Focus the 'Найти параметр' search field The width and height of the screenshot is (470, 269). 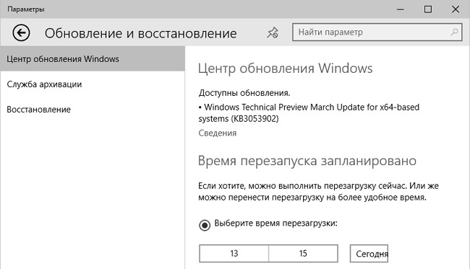point(377,32)
